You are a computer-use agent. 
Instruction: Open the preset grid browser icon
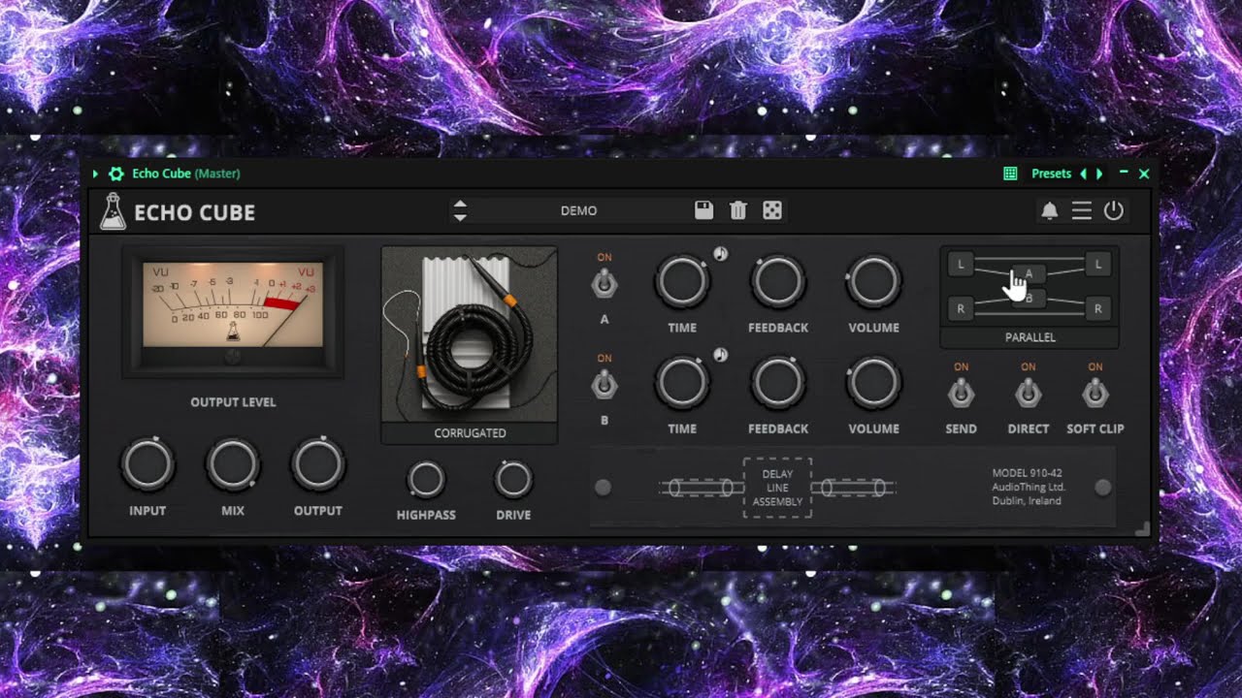pos(1010,174)
